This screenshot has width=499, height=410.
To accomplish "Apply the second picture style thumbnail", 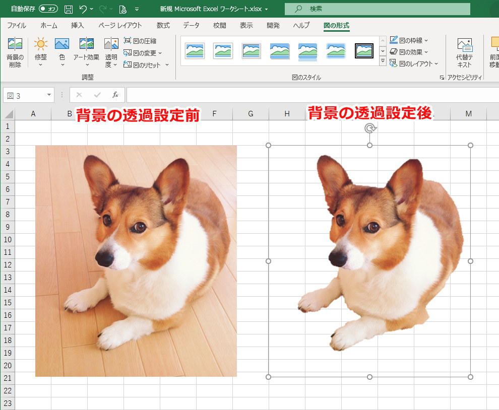I will point(223,51).
